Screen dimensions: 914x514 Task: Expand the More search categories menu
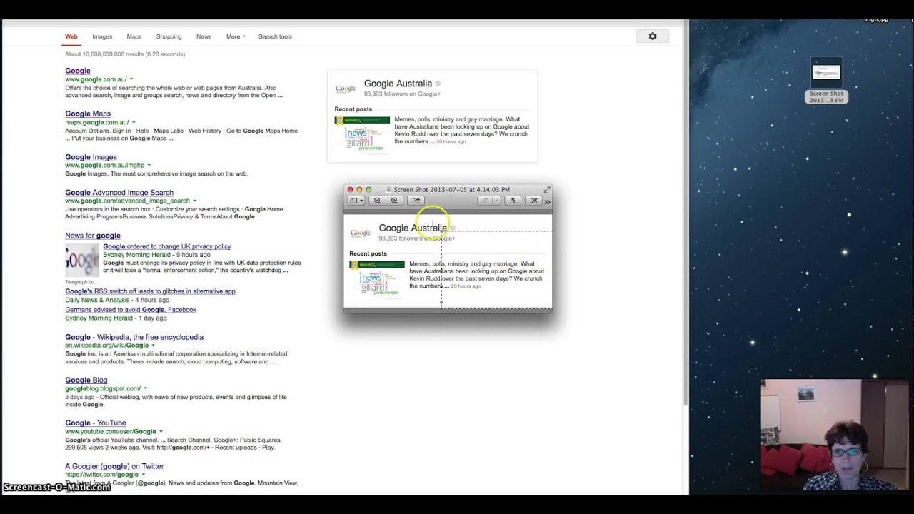[236, 36]
